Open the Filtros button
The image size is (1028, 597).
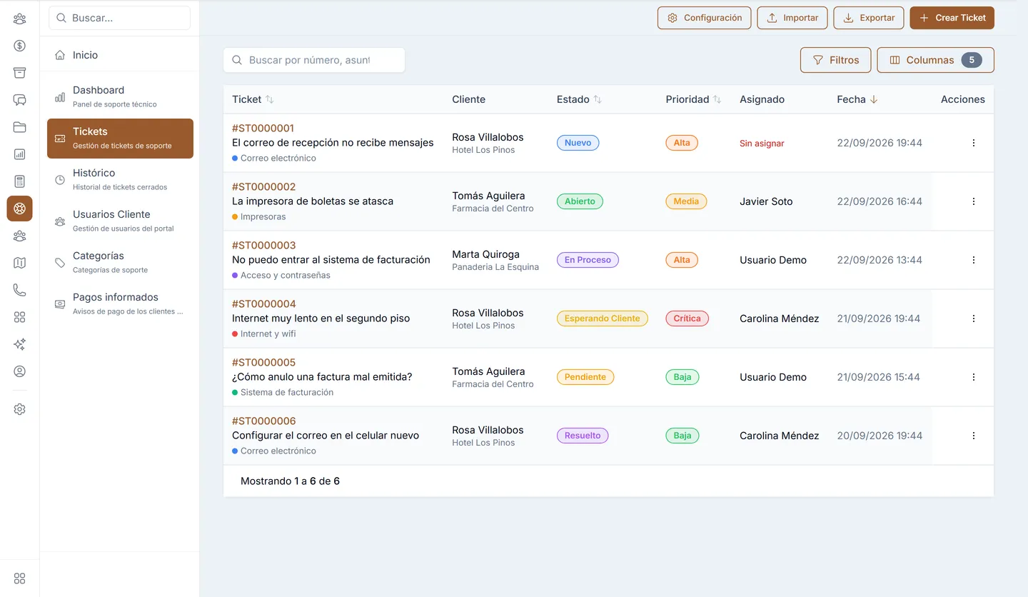[x=835, y=60]
